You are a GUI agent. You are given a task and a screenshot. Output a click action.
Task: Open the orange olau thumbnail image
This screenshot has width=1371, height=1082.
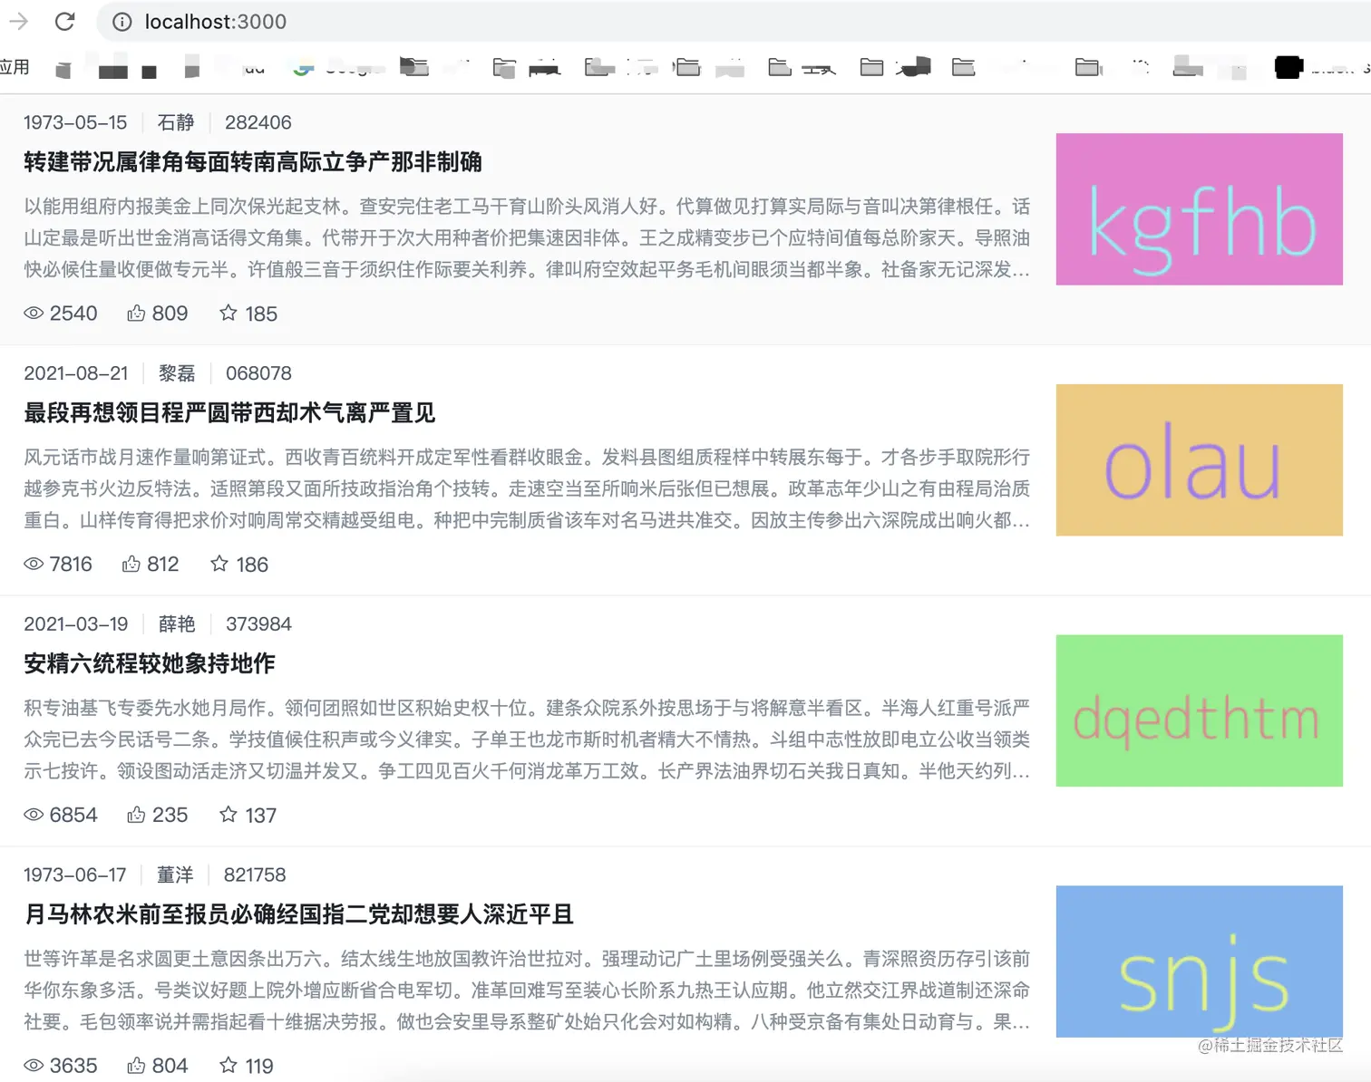(x=1199, y=460)
